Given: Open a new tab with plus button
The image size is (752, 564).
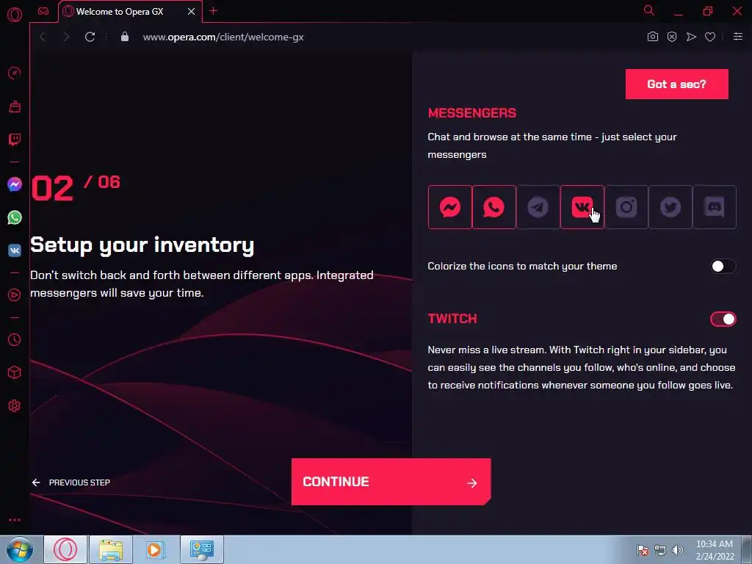Looking at the screenshot, I should click(x=214, y=11).
